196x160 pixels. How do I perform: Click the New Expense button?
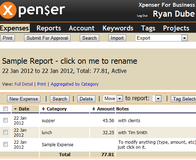click(24, 99)
